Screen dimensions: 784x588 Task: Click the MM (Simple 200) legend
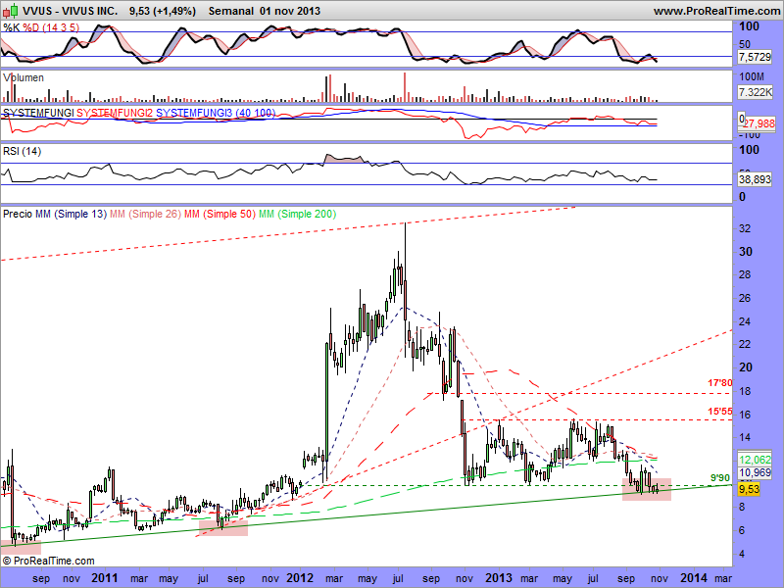(x=297, y=214)
